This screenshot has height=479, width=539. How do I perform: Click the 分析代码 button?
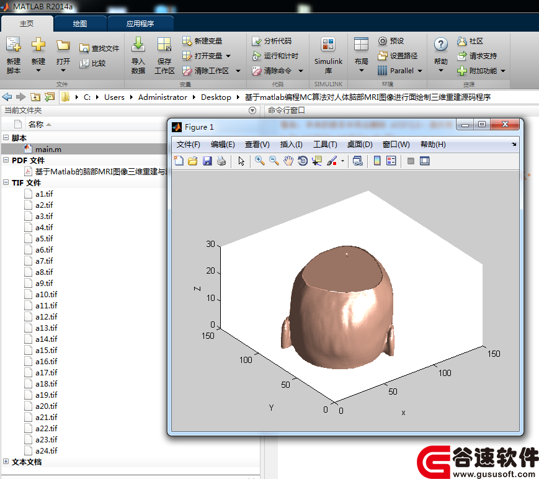point(272,41)
